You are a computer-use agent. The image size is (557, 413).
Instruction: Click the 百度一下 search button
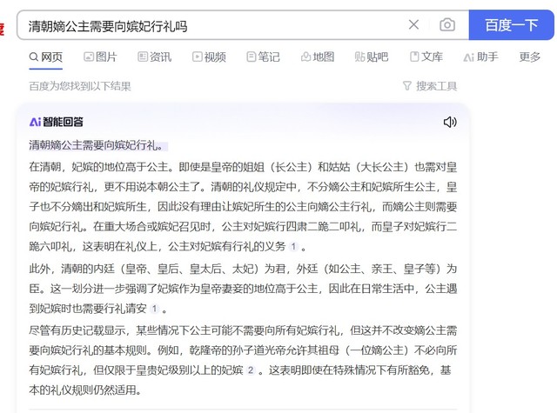(511, 24)
